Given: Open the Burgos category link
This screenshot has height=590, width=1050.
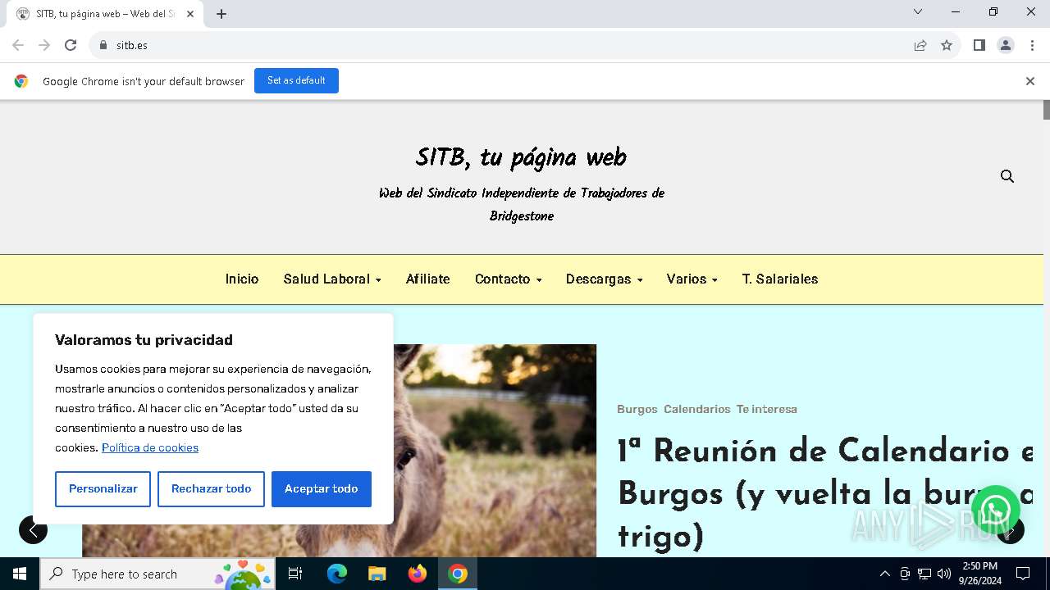Looking at the screenshot, I should point(637,409).
